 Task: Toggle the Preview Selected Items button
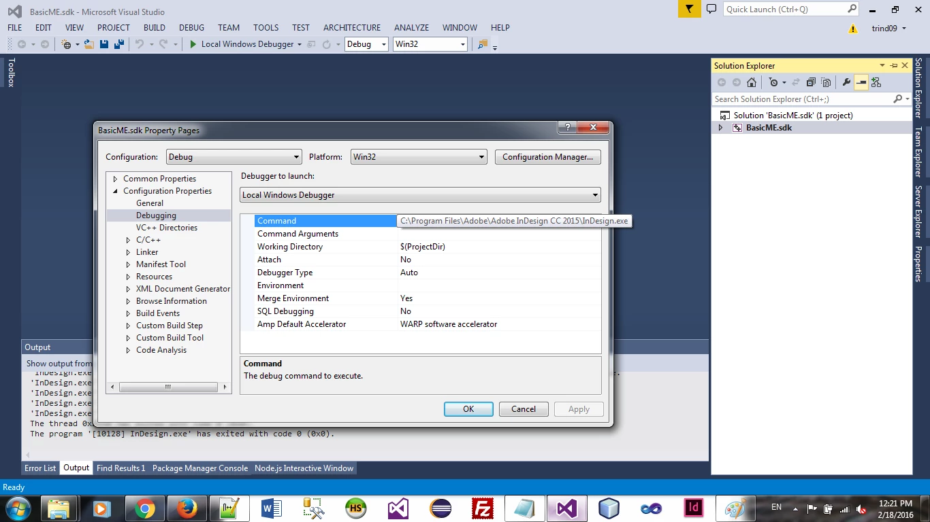[861, 82]
